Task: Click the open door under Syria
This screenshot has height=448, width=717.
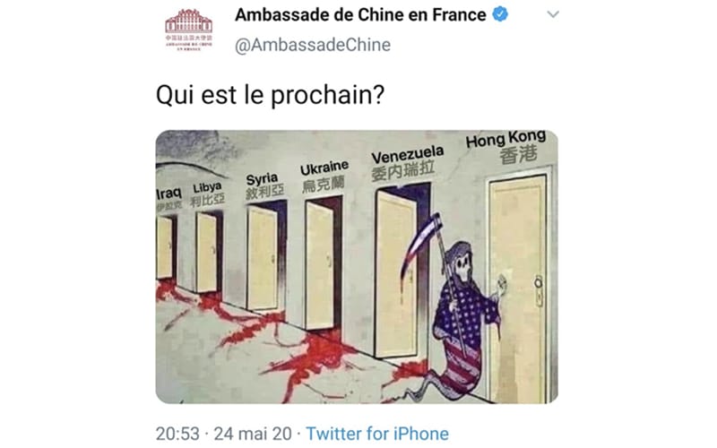Action: pyautogui.click(x=263, y=258)
